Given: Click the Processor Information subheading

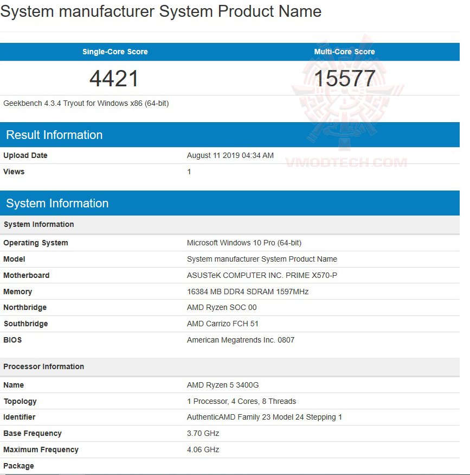Looking at the screenshot, I should pyautogui.click(x=43, y=367).
